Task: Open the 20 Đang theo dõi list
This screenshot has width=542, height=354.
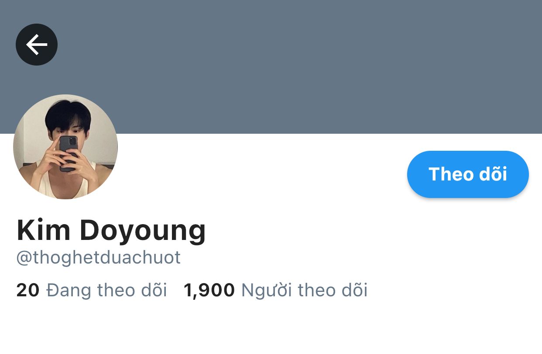Action: point(92,290)
